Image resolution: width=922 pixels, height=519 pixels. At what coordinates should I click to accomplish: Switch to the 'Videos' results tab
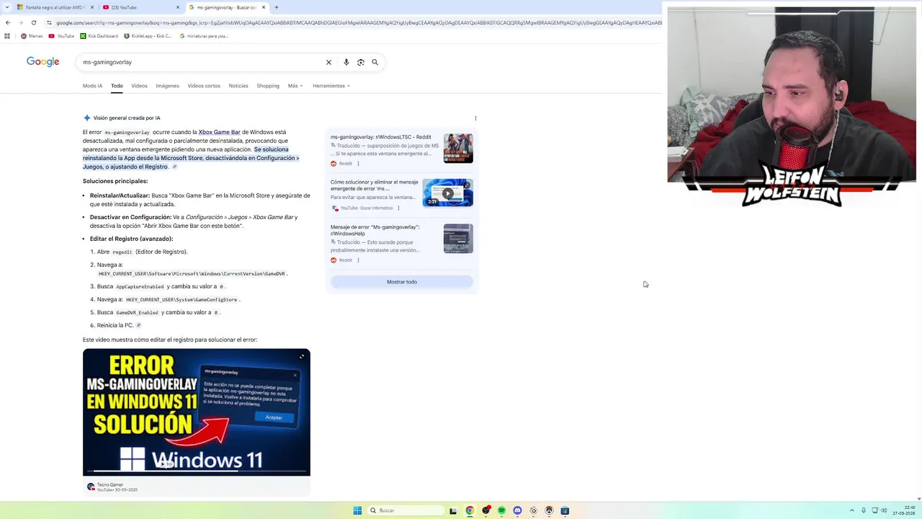click(x=139, y=86)
